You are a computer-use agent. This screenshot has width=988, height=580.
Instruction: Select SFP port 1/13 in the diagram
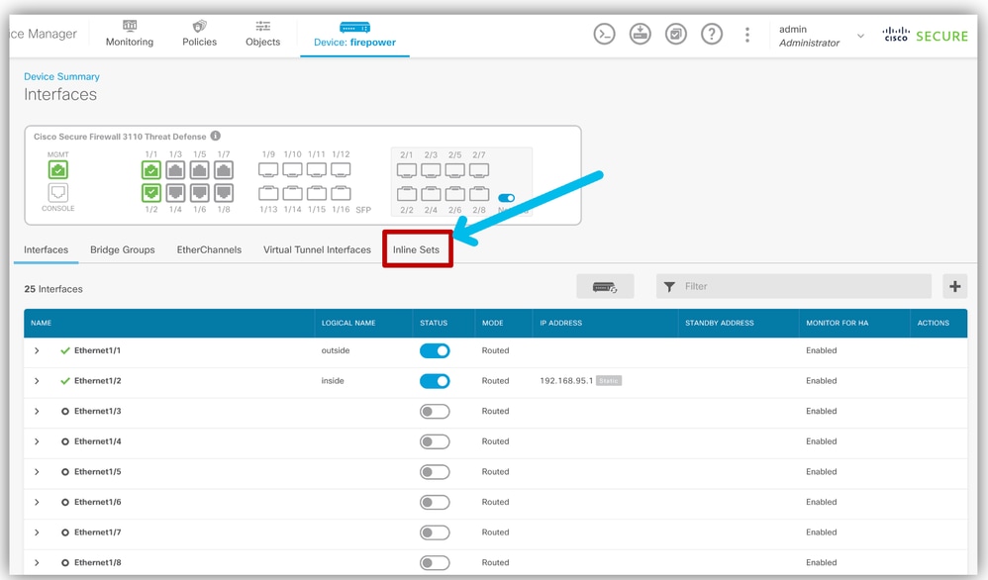point(268,193)
